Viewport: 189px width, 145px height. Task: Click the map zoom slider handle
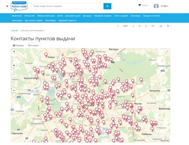click(x=14, y=76)
